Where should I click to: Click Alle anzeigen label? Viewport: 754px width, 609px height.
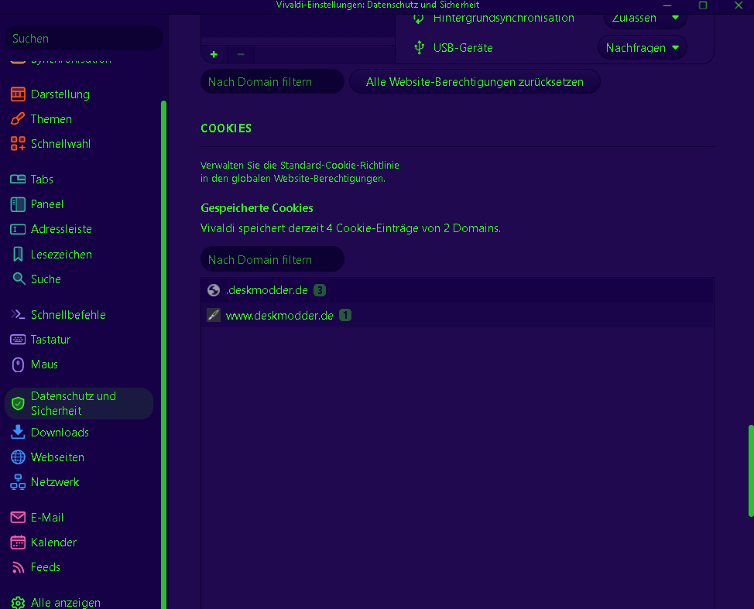[65, 603]
